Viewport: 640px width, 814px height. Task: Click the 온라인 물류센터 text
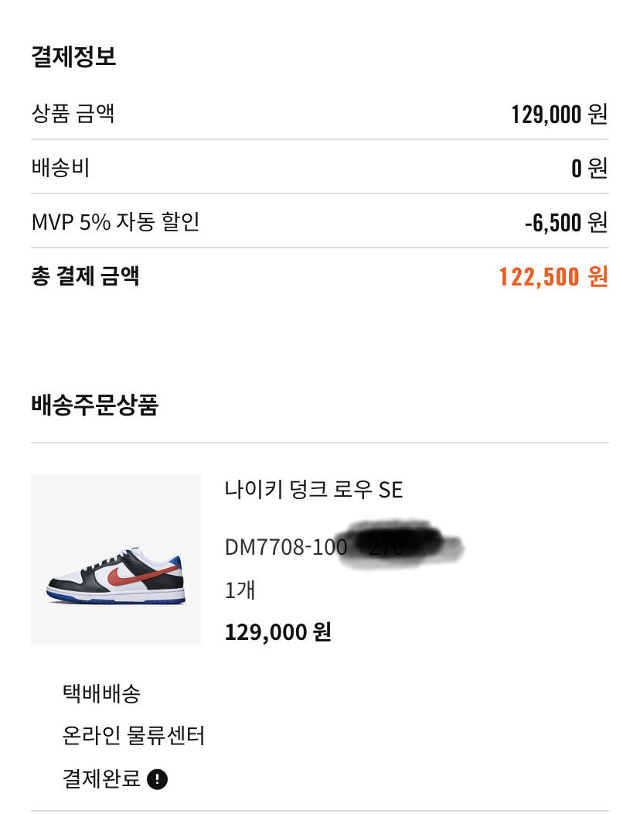click(x=133, y=735)
